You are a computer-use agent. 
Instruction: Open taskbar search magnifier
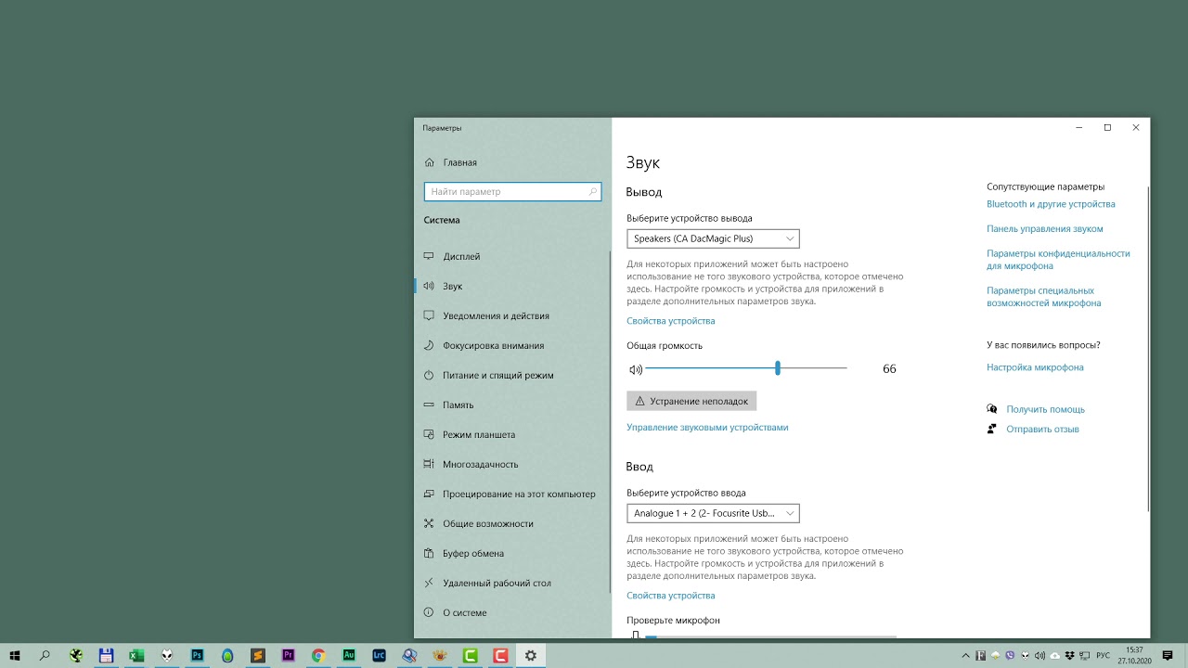[45, 655]
